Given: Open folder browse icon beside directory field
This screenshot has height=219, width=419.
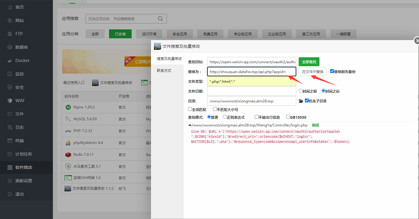Looking at the screenshot, I should point(301,101).
